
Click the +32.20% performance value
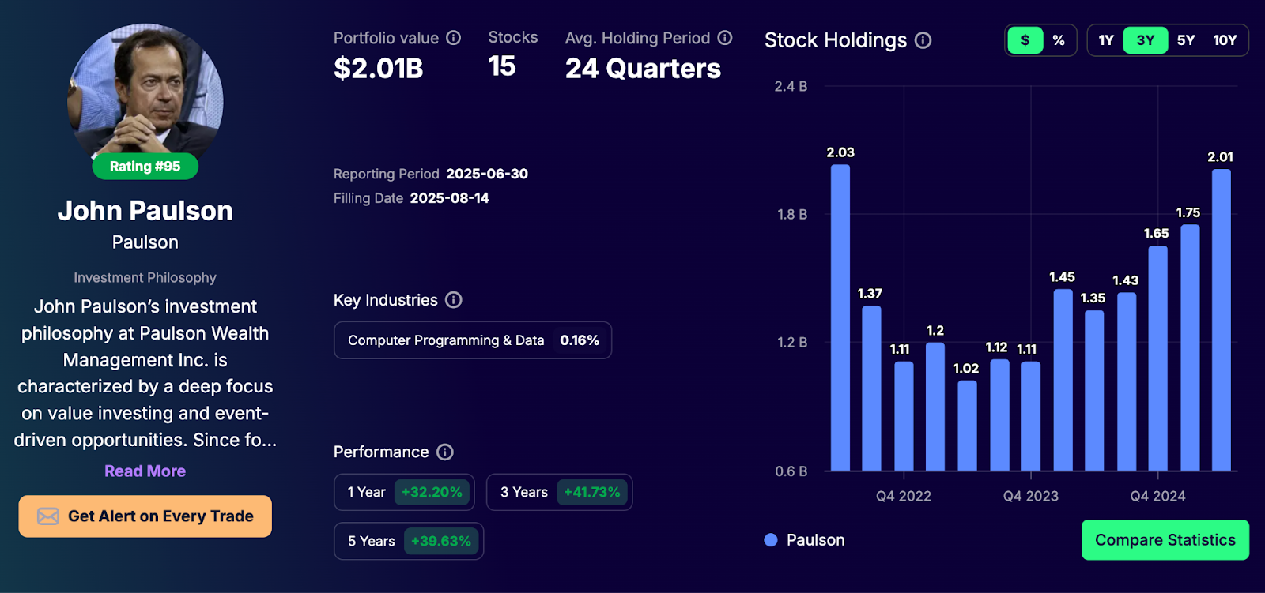point(432,492)
